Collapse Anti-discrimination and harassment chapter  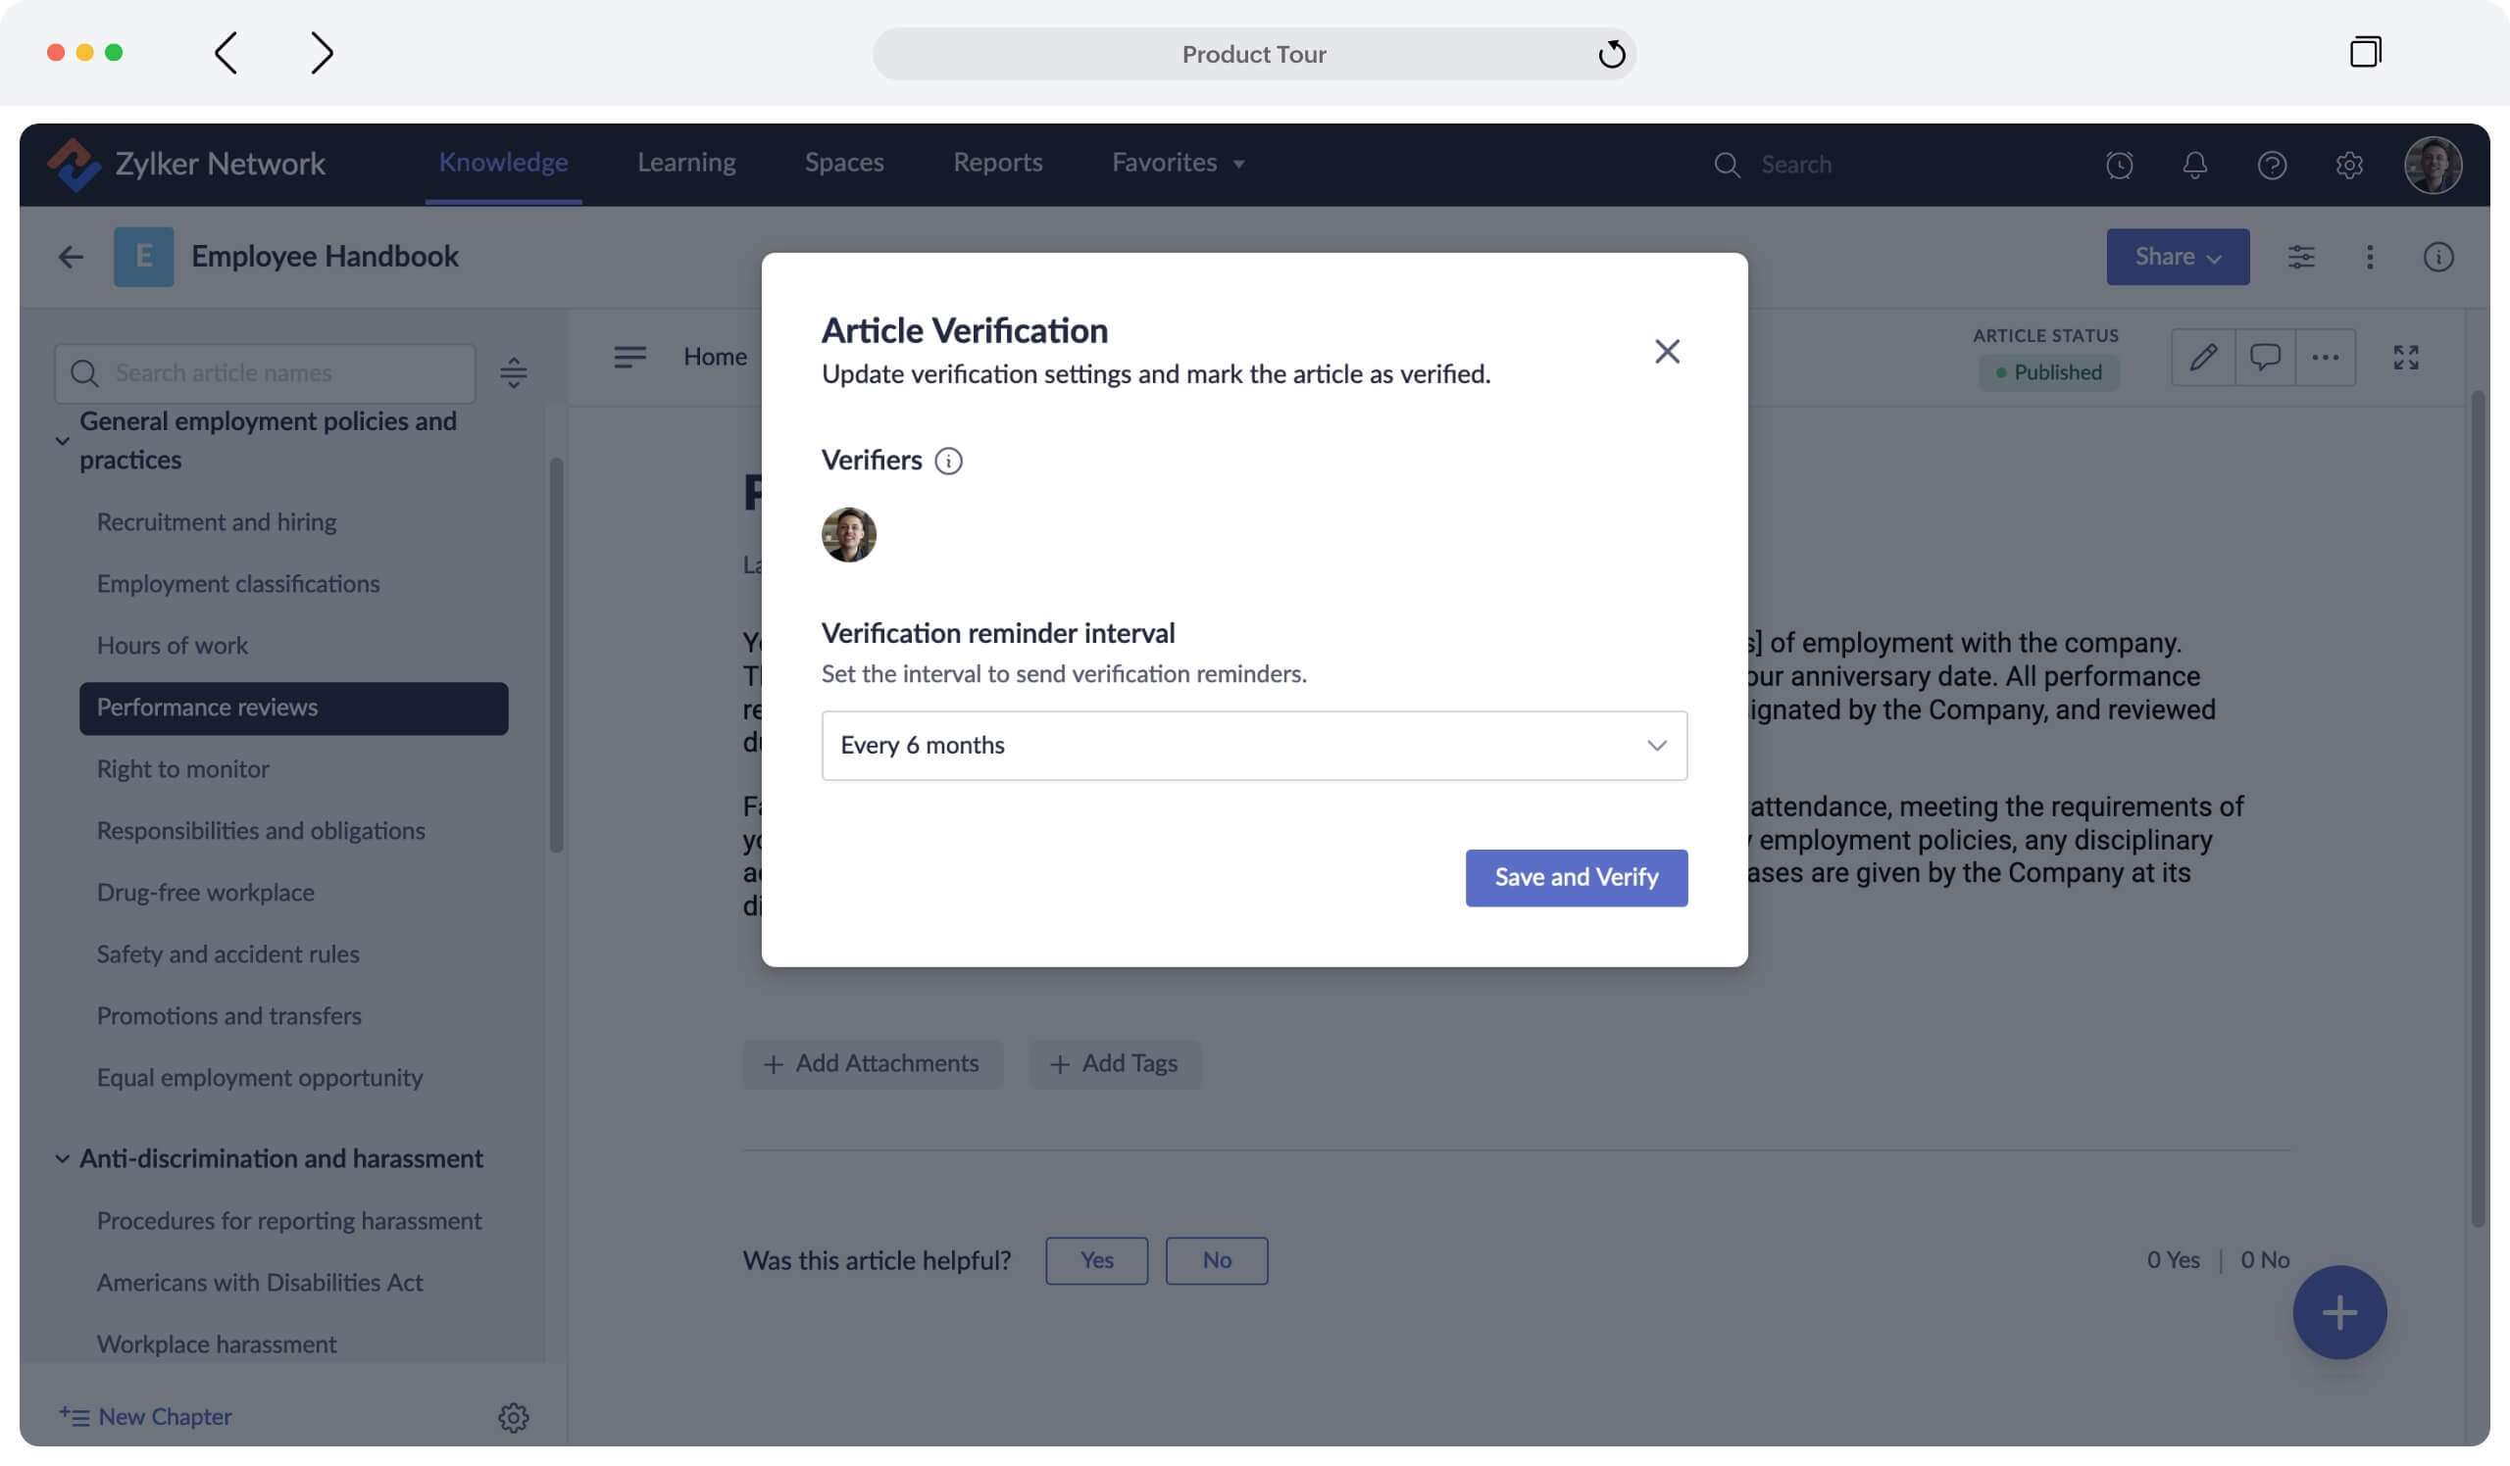coord(62,1158)
